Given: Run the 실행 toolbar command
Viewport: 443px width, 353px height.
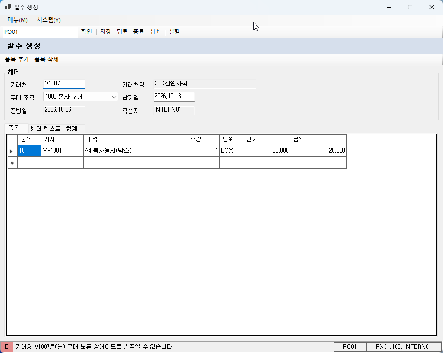Looking at the screenshot, I should 174,31.
